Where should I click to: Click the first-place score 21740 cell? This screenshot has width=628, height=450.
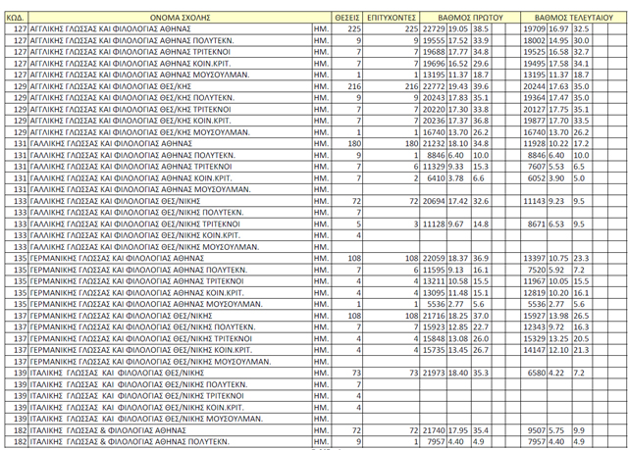[435, 428]
